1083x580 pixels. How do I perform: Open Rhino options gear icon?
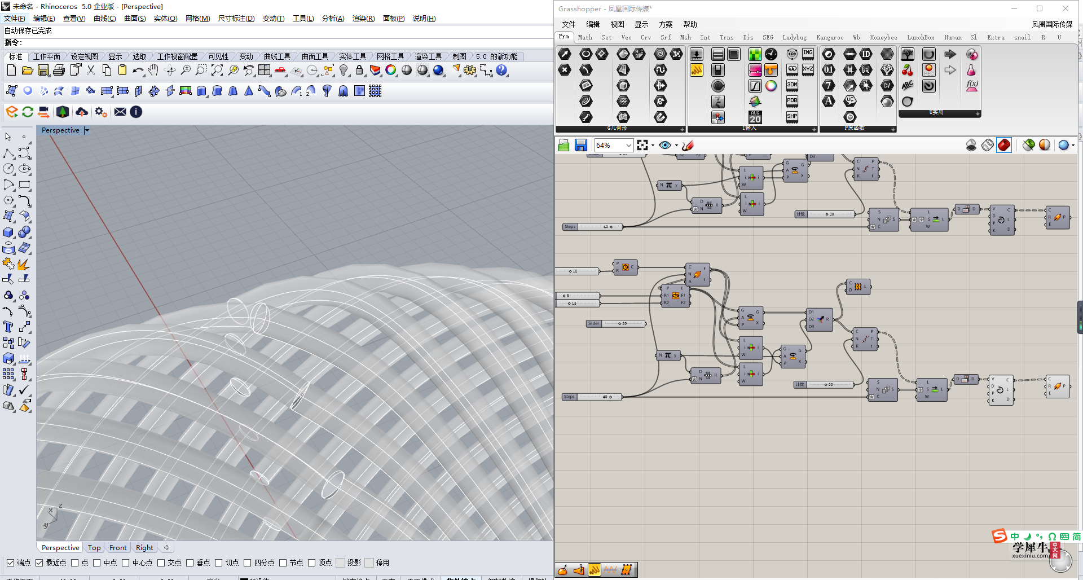click(x=470, y=70)
